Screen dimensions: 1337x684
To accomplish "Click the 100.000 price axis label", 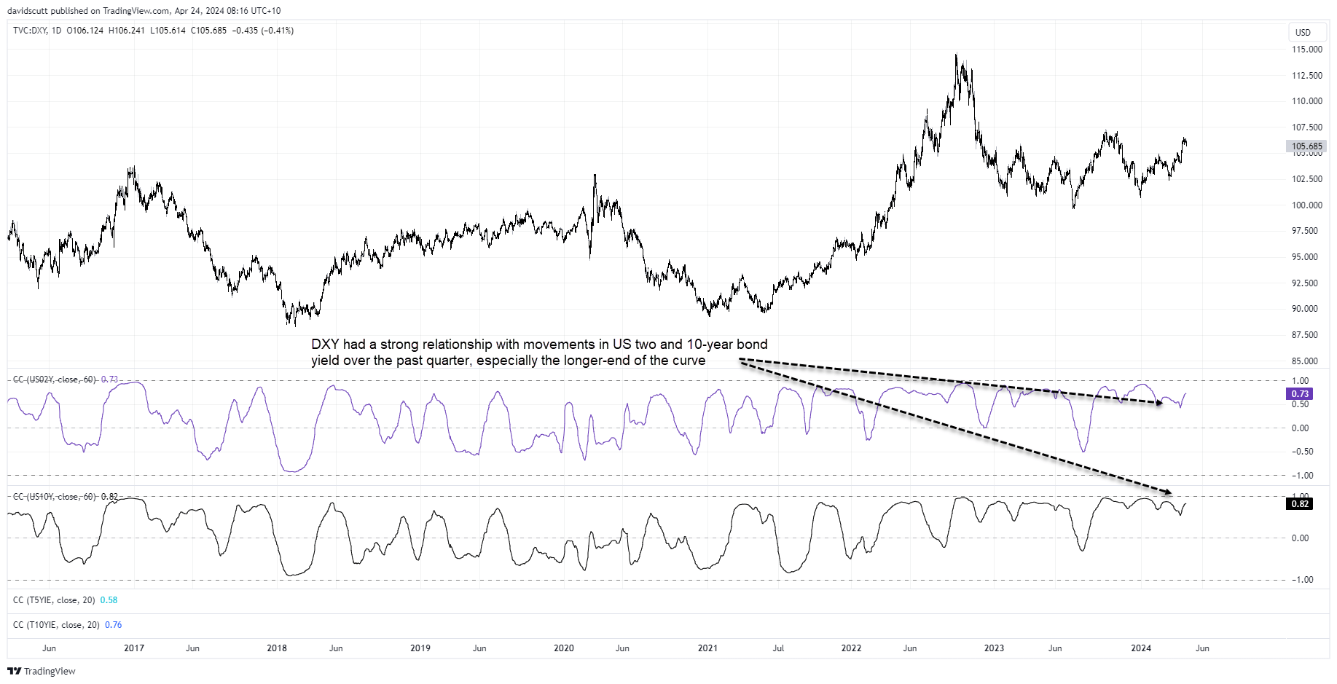I will [x=1307, y=205].
